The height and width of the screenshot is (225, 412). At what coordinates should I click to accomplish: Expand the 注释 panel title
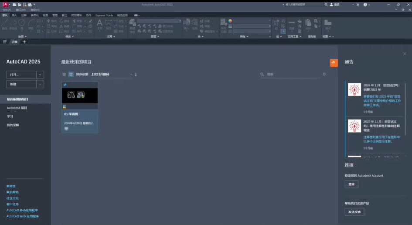pyautogui.click(x=111, y=37)
